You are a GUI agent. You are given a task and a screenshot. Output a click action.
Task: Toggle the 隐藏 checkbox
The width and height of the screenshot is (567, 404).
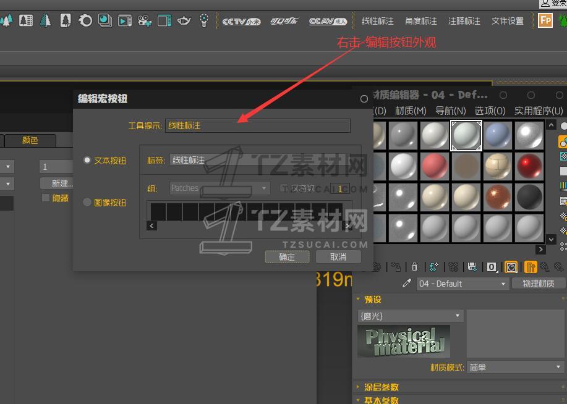46,198
